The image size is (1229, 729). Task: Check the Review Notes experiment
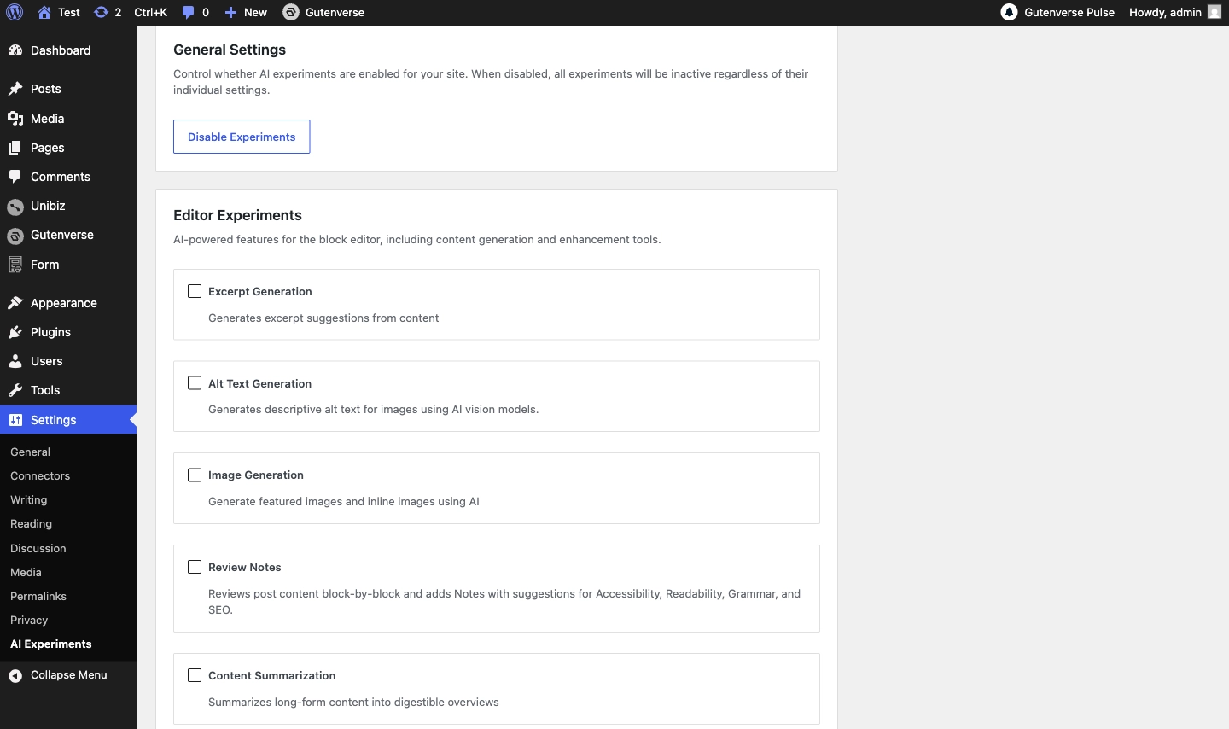point(195,567)
